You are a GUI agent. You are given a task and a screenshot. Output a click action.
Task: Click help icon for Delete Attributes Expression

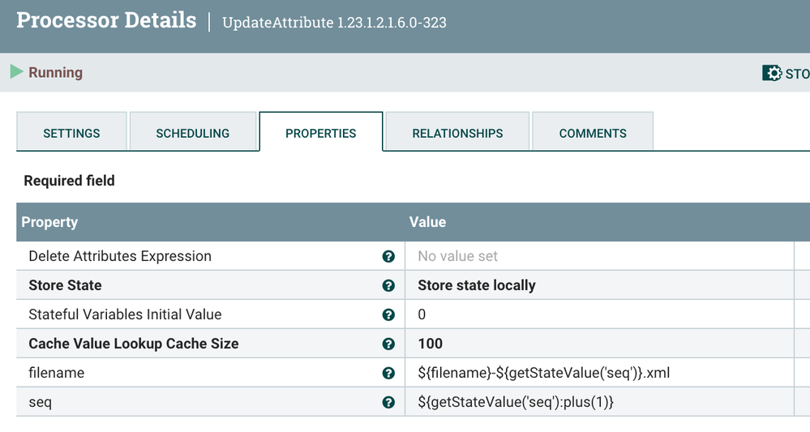(x=388, y=256)
